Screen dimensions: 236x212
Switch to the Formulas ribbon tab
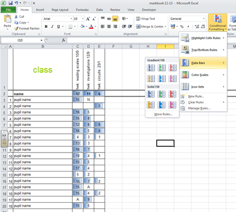coord(82,10)
